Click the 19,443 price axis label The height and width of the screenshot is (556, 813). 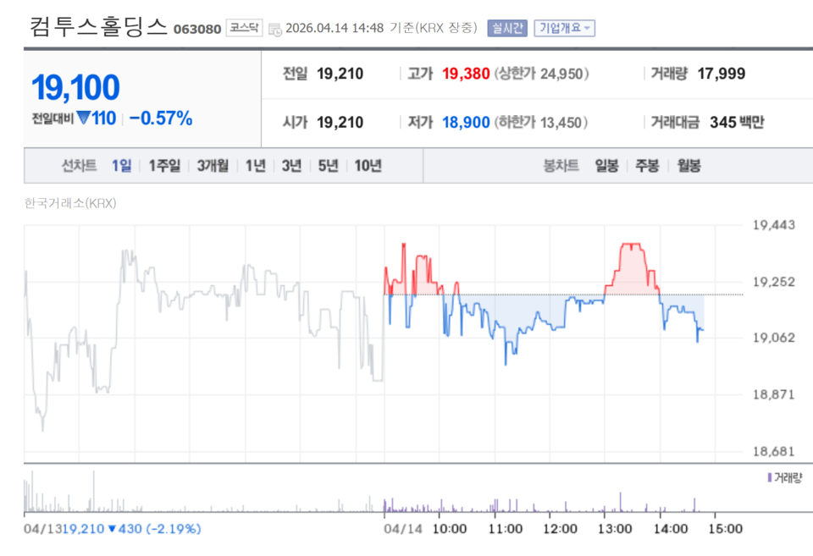pos(773,225)
